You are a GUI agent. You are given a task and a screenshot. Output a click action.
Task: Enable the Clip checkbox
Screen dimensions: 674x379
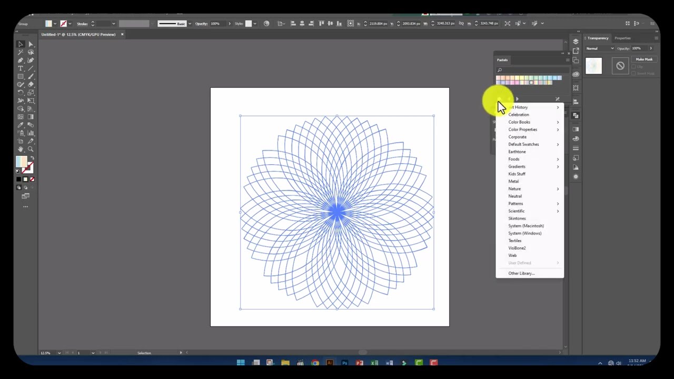pos(634,67)
